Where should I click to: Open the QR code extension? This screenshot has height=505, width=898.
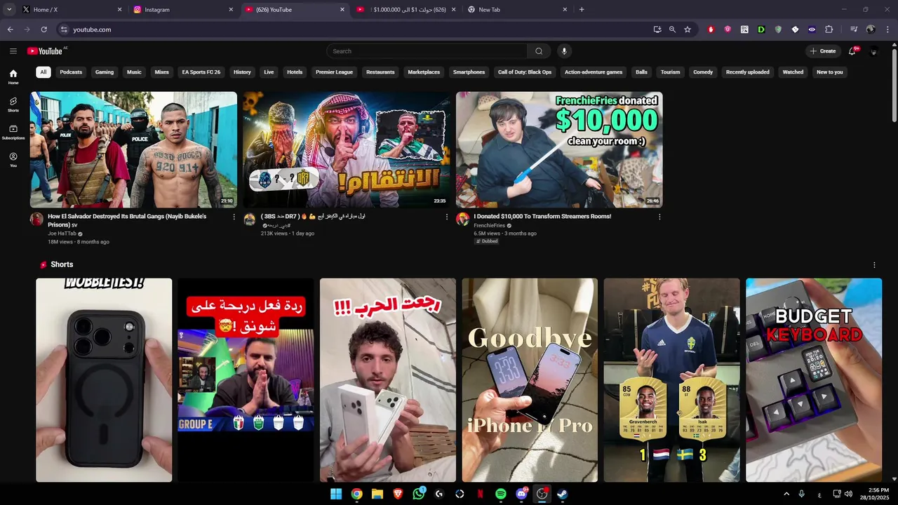[744, 29]
